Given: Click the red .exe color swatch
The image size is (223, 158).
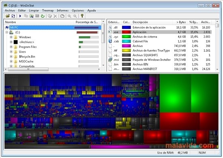Looking at the screenshot, I should pyautogui.click(x=126, y=32).
